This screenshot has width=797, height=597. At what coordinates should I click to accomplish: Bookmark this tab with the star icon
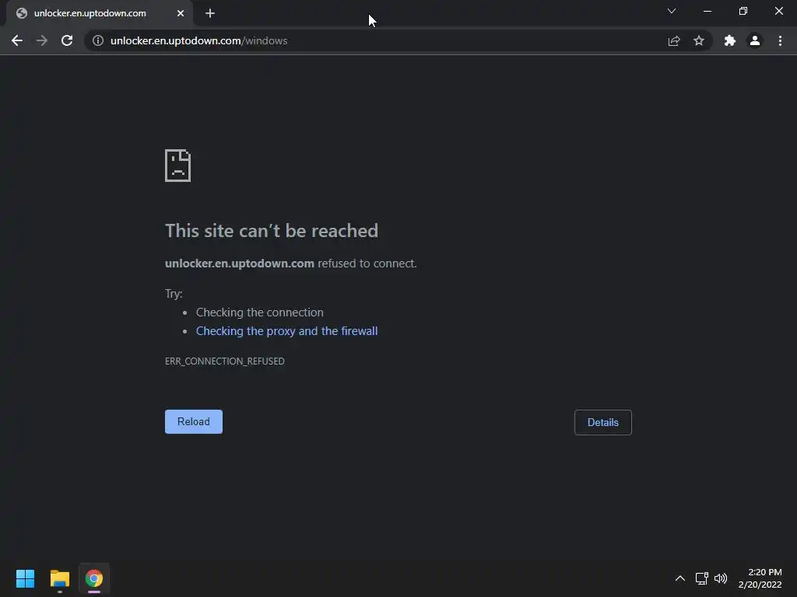point(699,40)
